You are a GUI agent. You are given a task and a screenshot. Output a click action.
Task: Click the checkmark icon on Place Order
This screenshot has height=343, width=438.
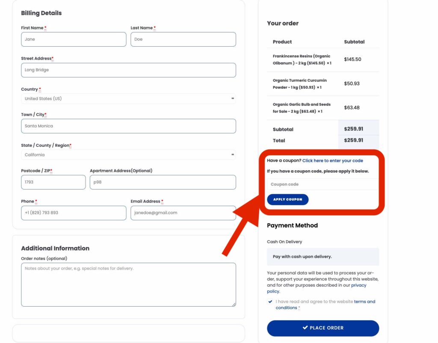[x=304, y=328]
